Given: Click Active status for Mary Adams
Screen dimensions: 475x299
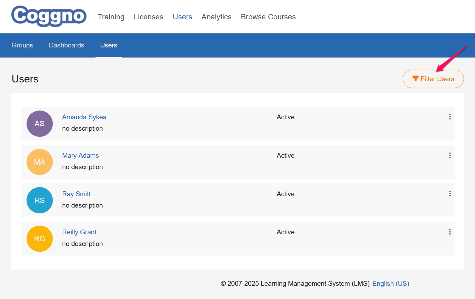Looking at the screenshot, I should coord(286,156).
